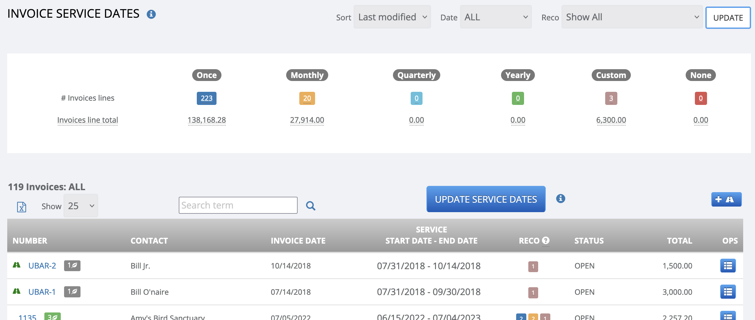Open the list ops icon for UBAR-2
This screenshot has height=320, width=755.
point(728,266)
